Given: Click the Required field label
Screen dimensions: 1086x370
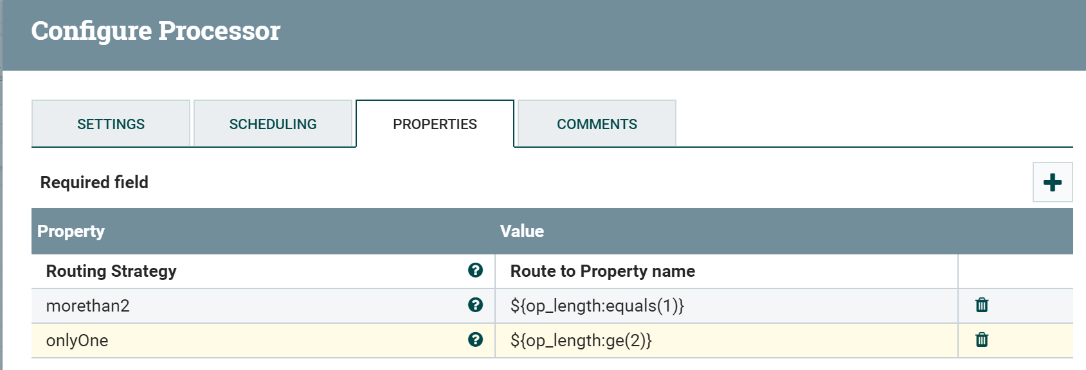Looking at the screenshot, I should (x=94, y=182).
